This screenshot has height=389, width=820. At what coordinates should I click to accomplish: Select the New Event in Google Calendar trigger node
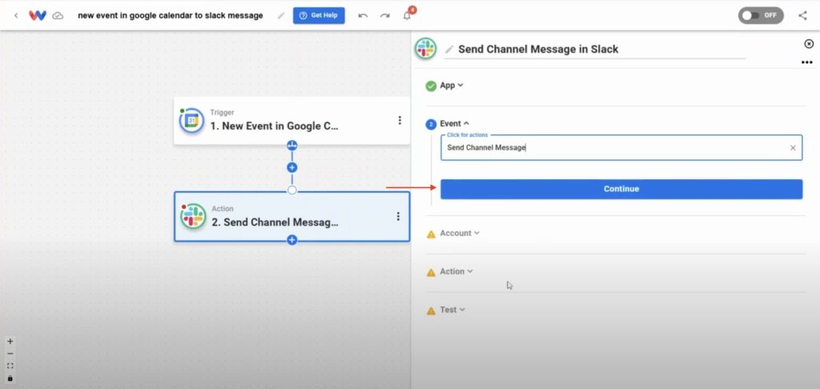coord(291,121)
